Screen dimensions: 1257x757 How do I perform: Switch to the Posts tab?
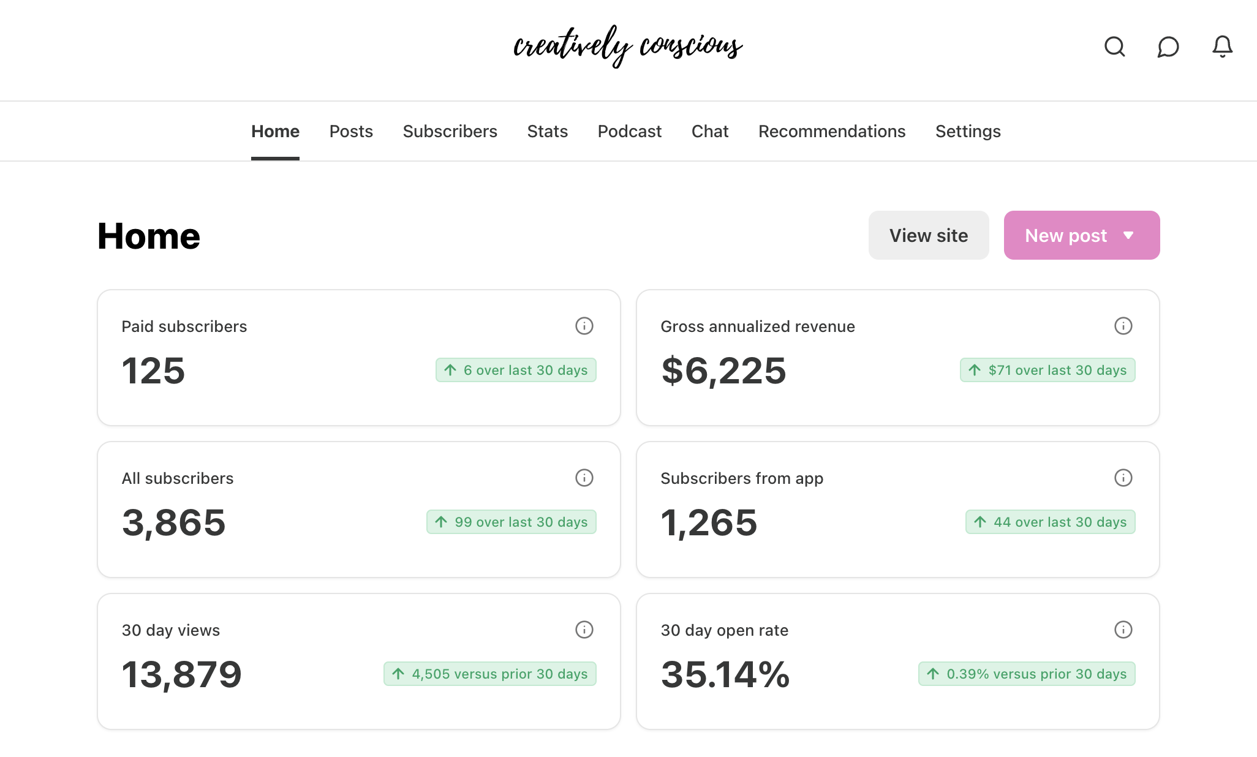pyautogui.click(x=351, y=131)
